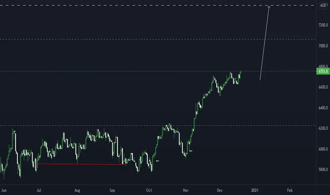Select the small arrow marker near November
The image size is (330, 195).
pos(191,151)
